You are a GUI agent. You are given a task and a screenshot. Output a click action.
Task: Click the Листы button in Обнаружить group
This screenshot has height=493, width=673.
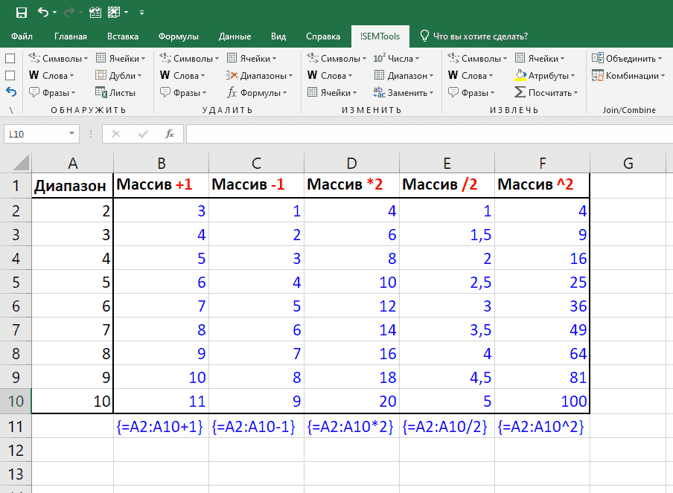coord(115,93)
